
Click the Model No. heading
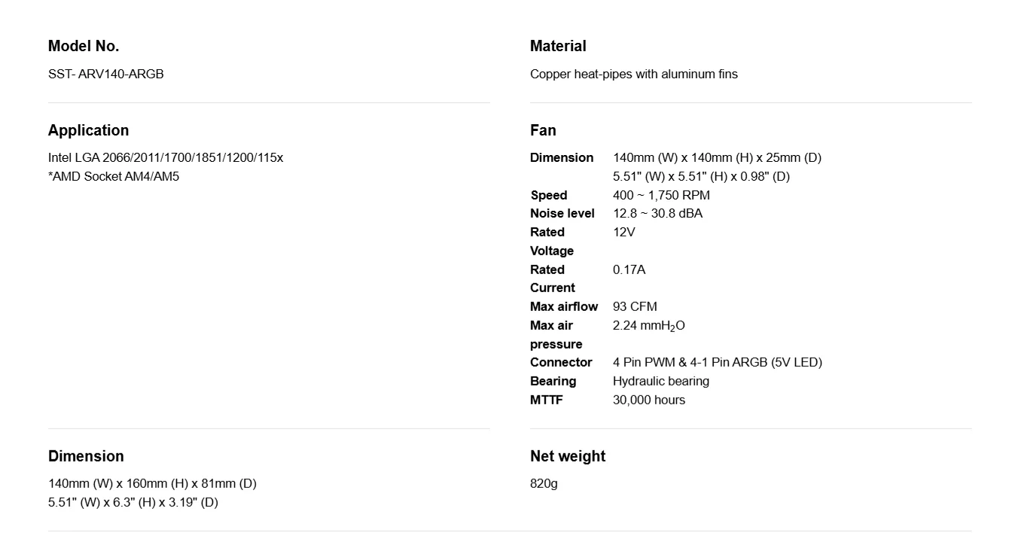[84, 46]
